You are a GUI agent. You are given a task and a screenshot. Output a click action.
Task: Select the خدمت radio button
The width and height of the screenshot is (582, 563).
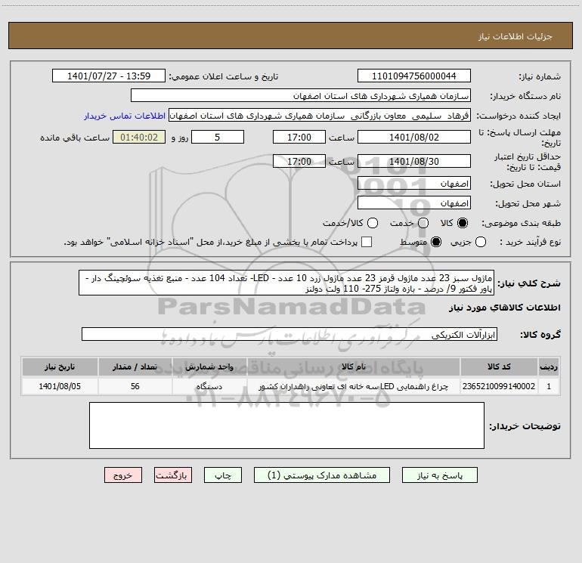(423, 223)
